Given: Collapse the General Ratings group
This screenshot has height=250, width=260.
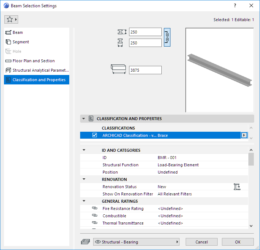Looking at the screenshot, I should point(84,201).
